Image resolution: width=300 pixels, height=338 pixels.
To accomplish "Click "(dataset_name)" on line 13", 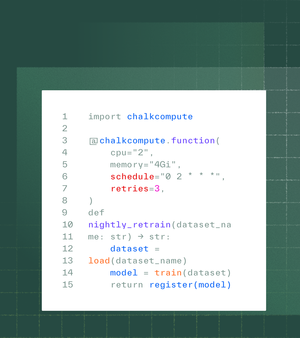I will pos(149,261).
